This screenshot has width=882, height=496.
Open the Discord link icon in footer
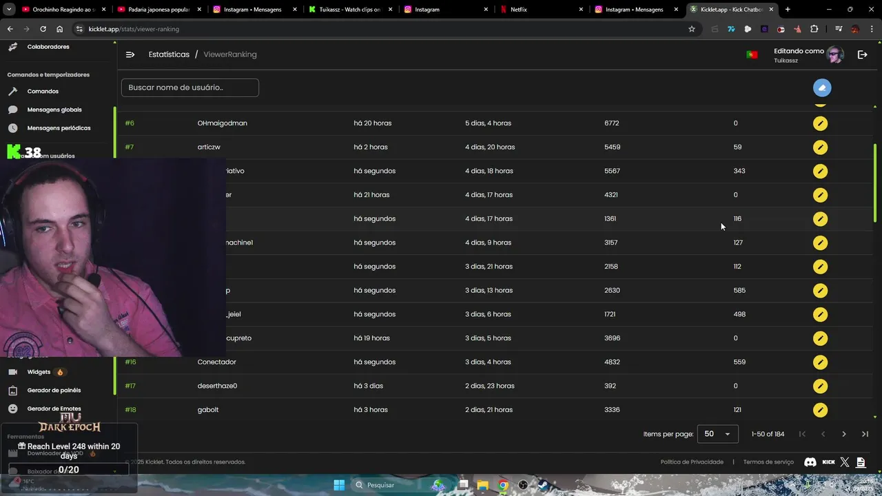click(x=810, y=462)
